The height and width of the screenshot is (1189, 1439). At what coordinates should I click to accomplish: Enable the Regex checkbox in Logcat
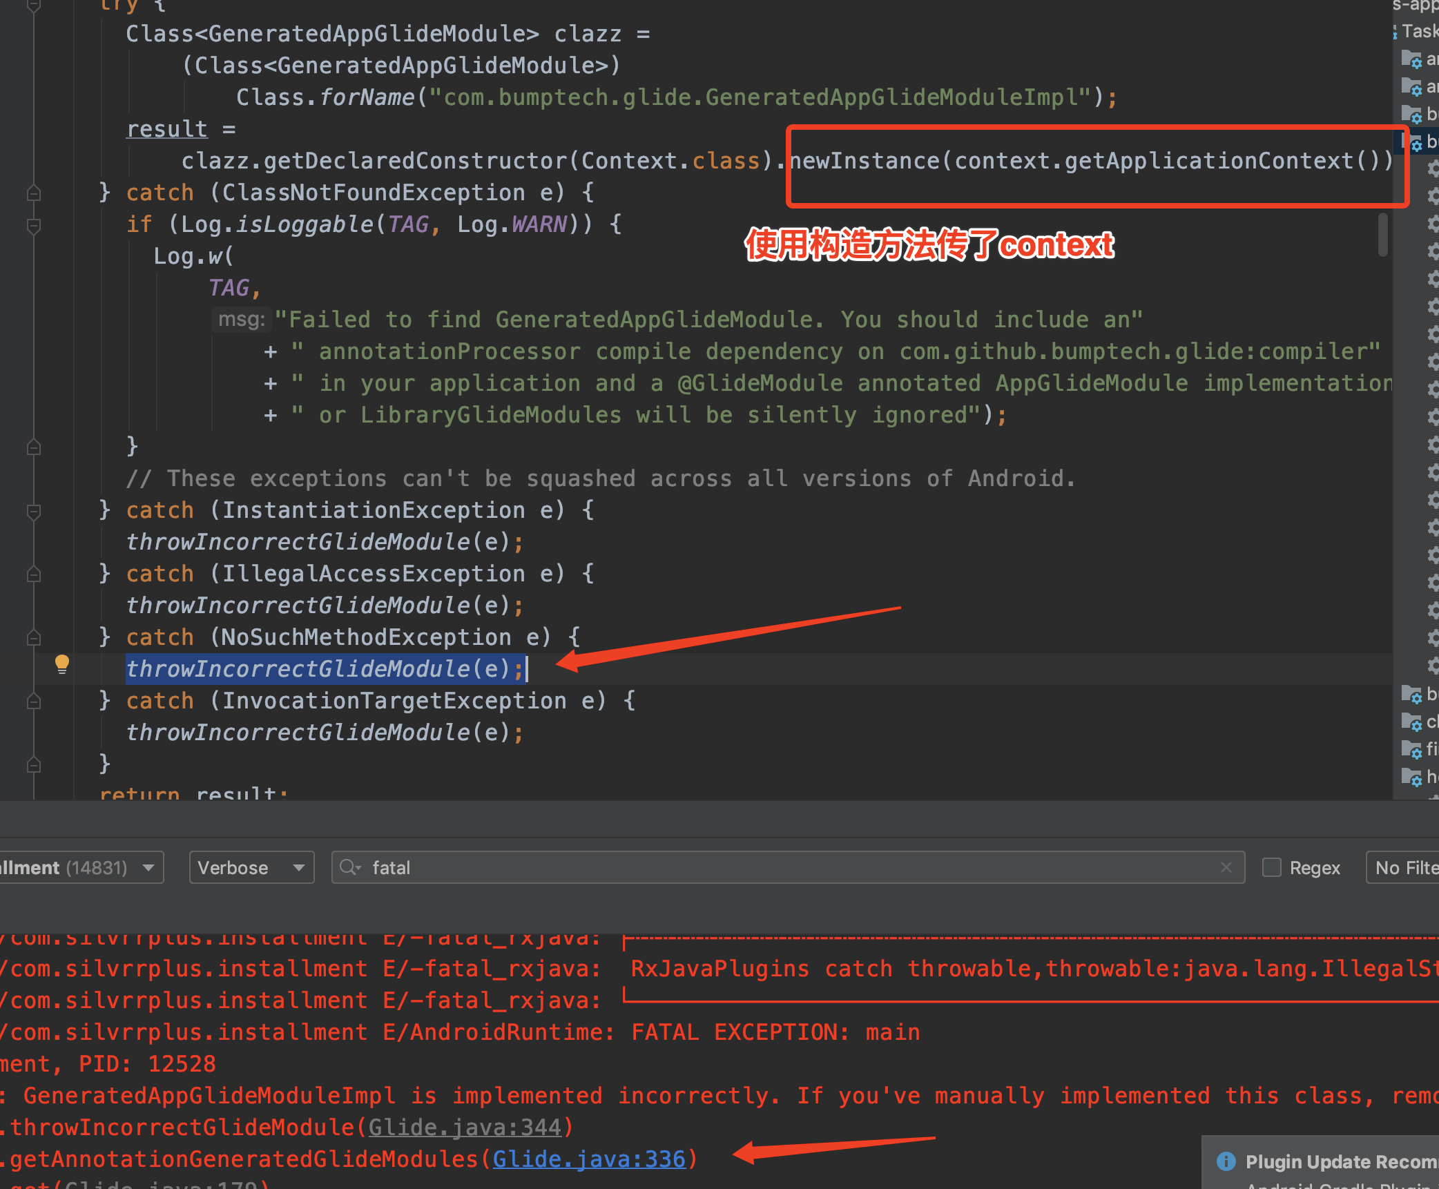coord(1271,867)
